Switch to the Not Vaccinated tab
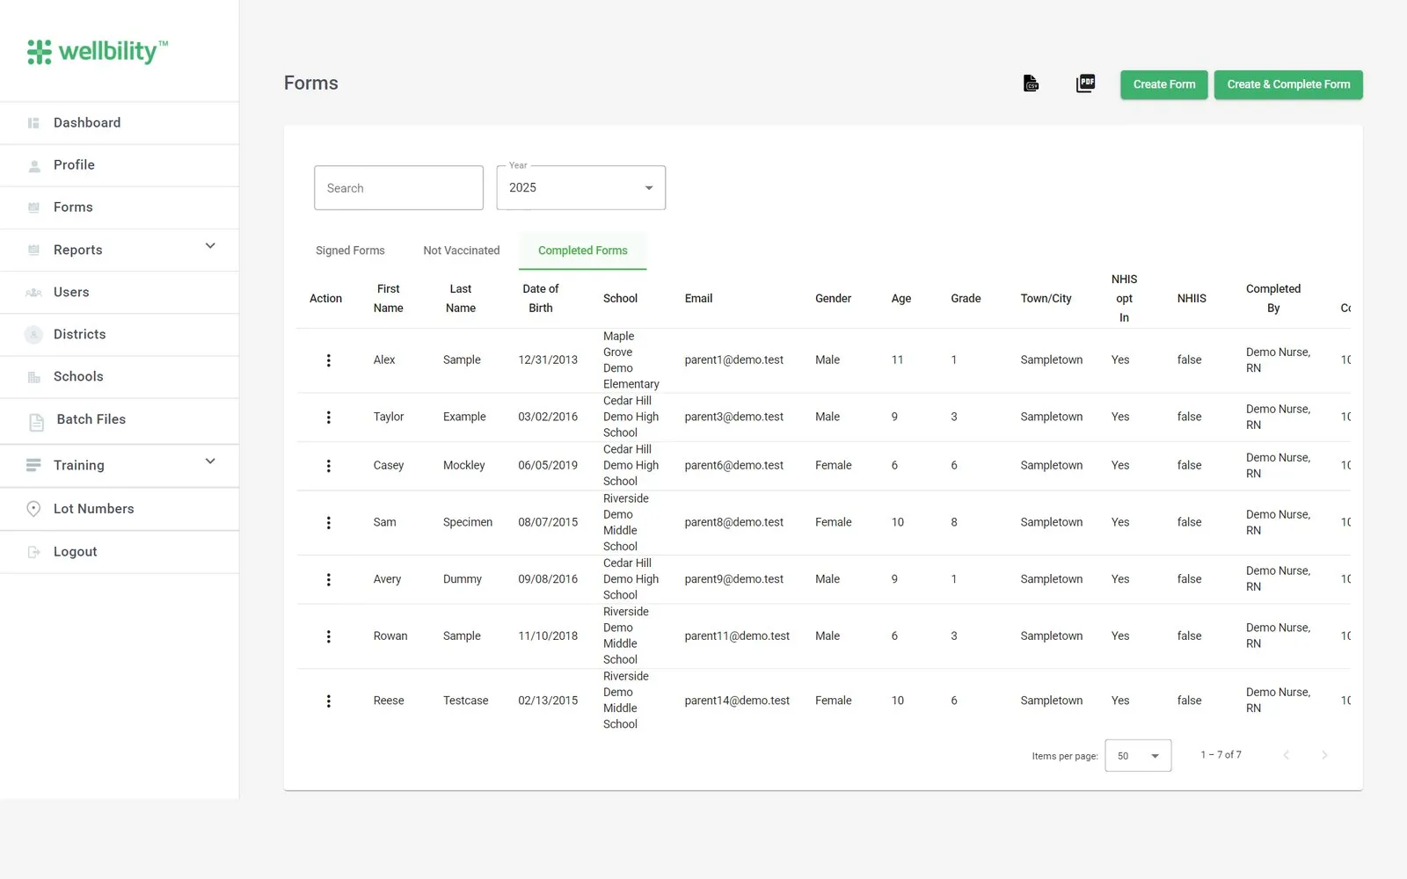The height and width of the screenshot is (879, 1407). (x=462, y=251)
